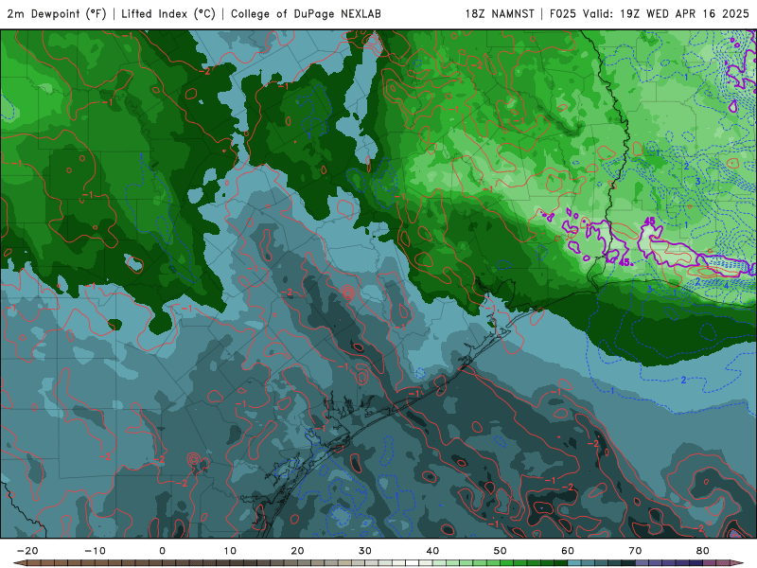Click the '40' color scale label
The width and height of the screenshot is (757, 568).
coord(432,551)
